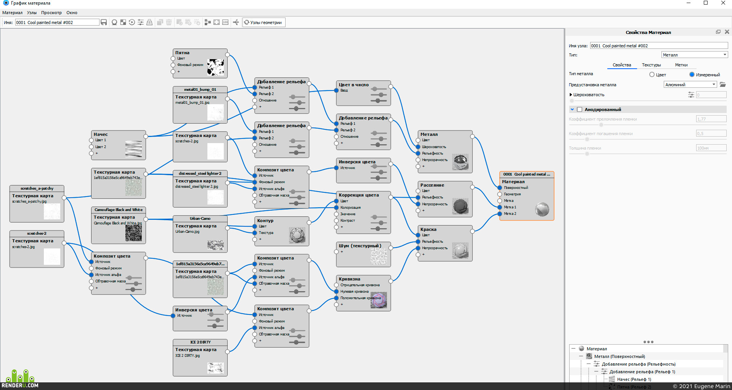Click the 100% zoom icon
This screenshot has height=390, width=732.
225,23
